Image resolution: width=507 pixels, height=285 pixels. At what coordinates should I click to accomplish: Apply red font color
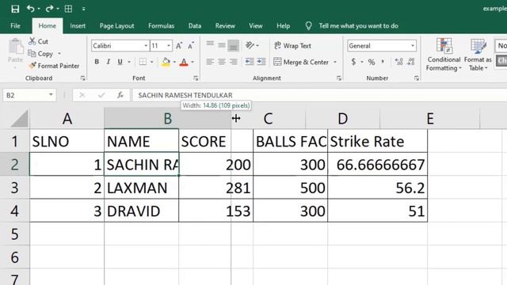184,62
